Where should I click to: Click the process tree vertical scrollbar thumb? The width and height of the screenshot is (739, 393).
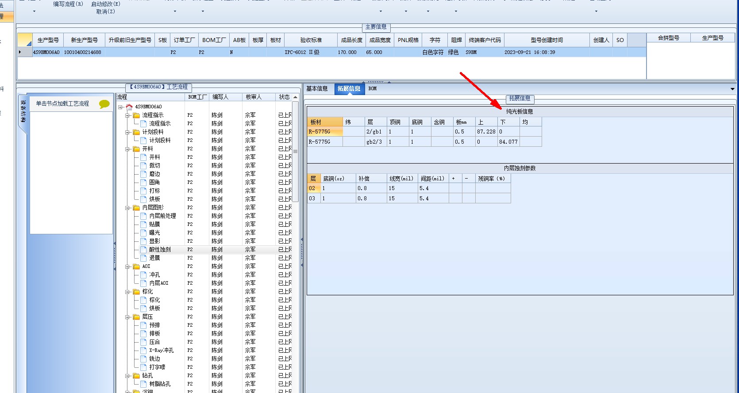click(x=295, y=151)
